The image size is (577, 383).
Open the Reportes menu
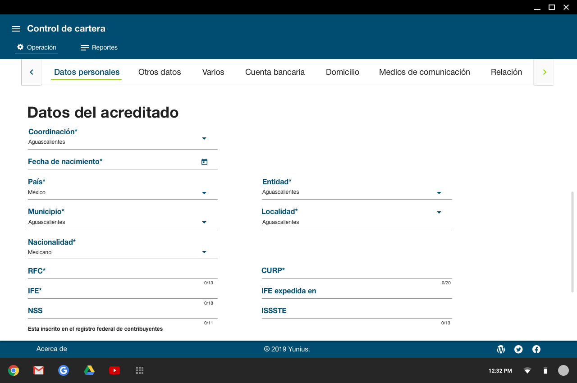(99, 48)
